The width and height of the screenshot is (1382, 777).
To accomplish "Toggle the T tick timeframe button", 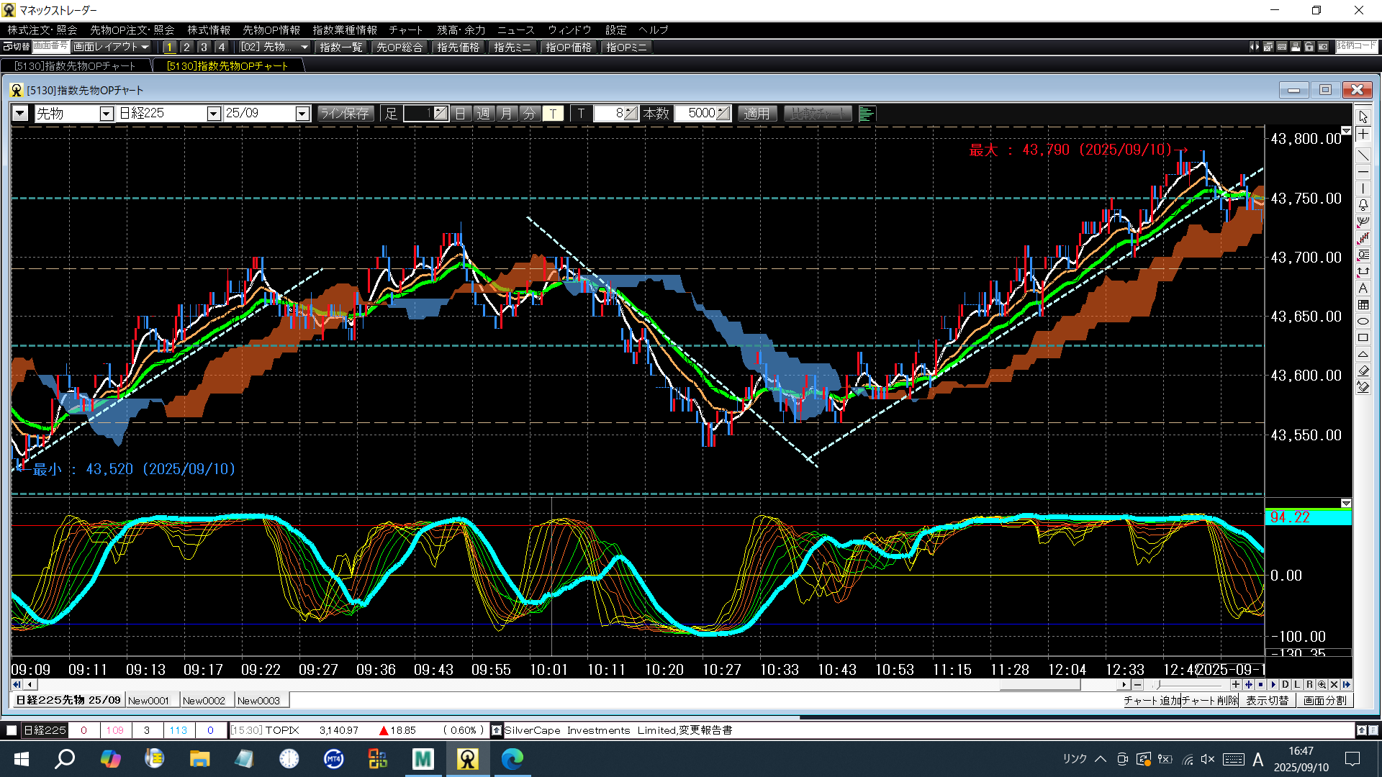I will coord(552,114).
